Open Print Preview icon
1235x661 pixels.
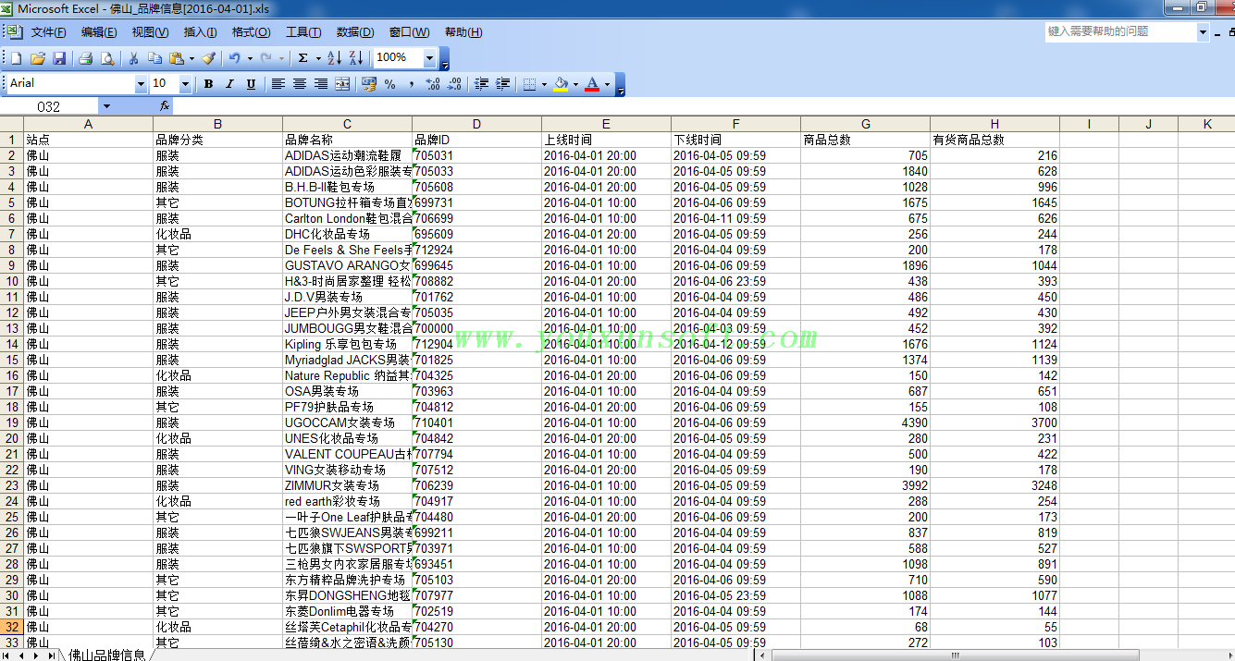coord(107,58)
